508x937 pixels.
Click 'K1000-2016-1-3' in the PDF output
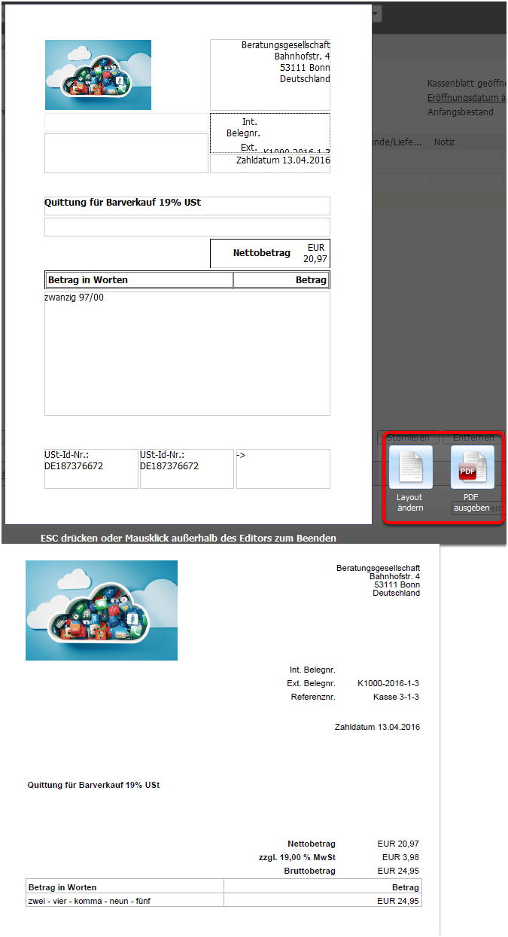click(388, 683)
